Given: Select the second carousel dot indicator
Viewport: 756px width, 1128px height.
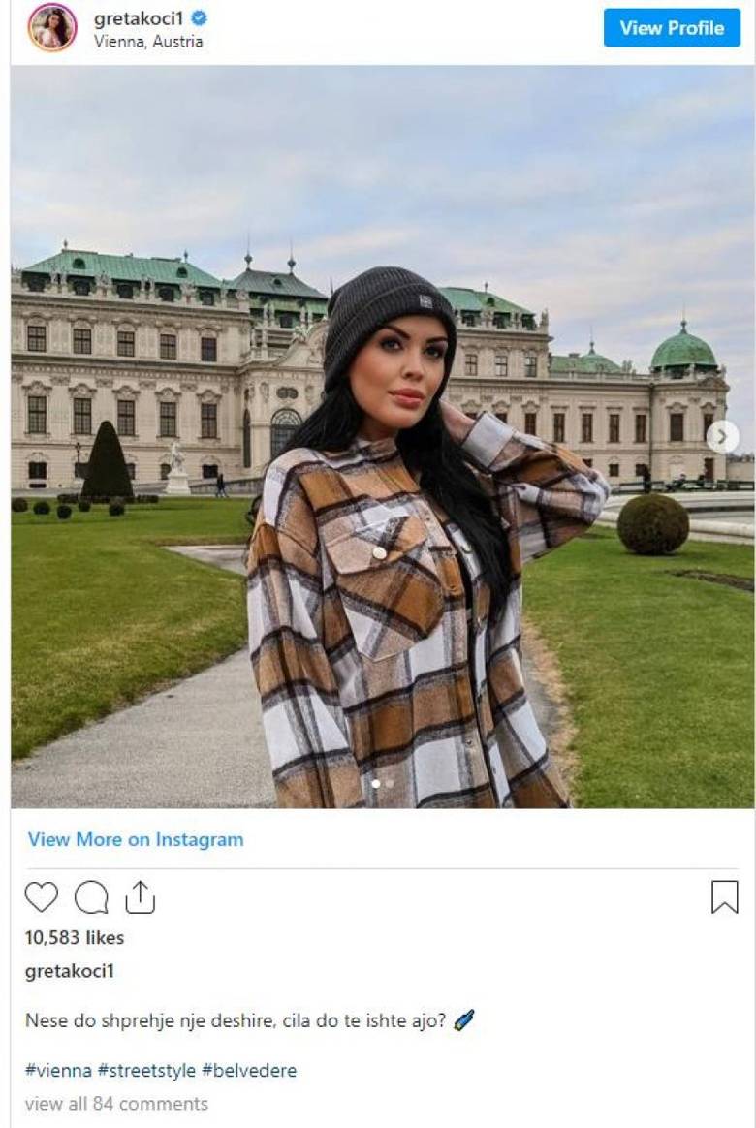Looking at the screenshot, I should tap(390, 783).
